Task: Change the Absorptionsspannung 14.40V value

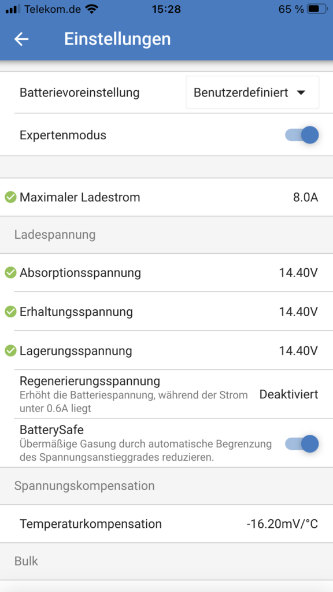Action: click(299, 273)
